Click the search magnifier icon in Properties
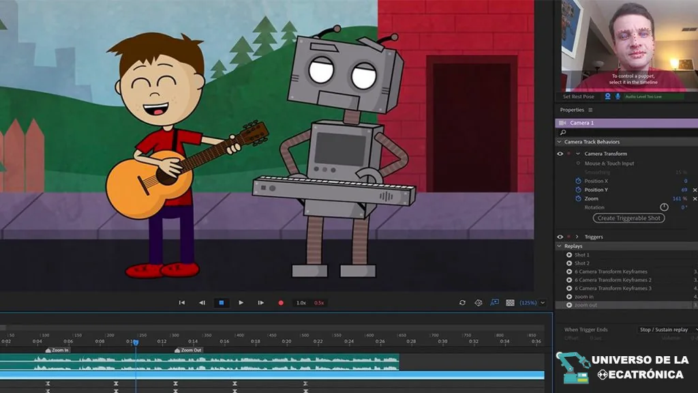The image size is (698, 393). coord(562,131)
